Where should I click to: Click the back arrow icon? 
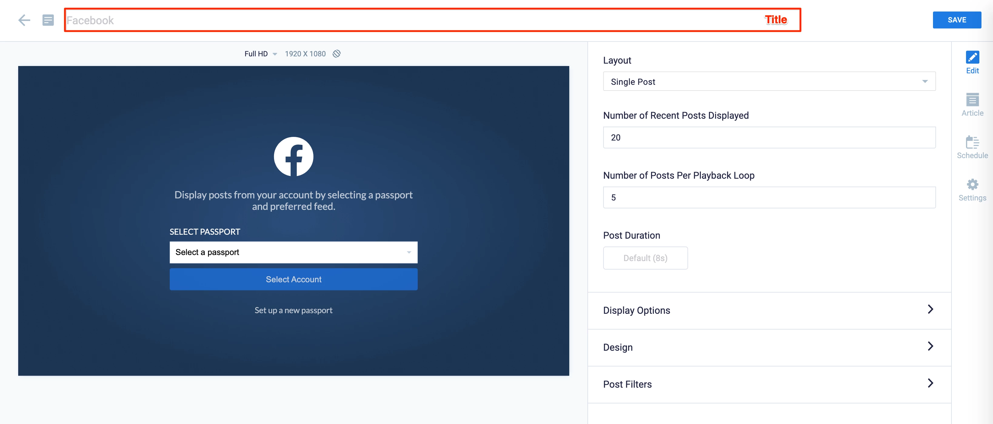24,20
